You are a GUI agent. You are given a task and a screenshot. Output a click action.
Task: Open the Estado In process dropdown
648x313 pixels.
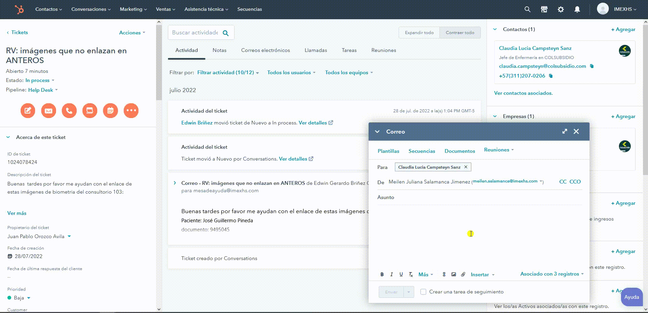click(x=40, y=80)
